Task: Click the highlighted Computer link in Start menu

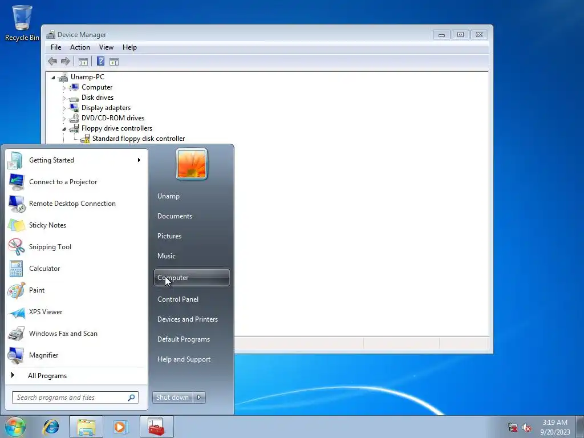Action: pyautogui.click(x=192, y=278)
